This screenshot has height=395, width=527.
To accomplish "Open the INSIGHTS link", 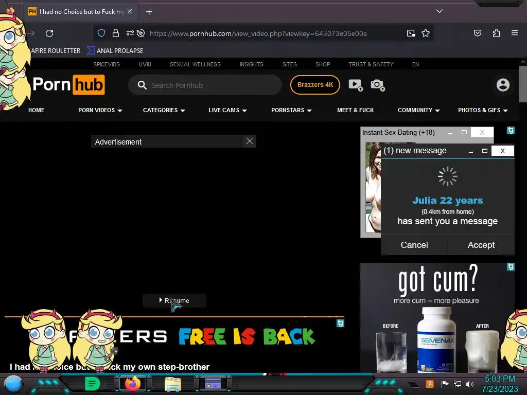I will pos(251,64).
